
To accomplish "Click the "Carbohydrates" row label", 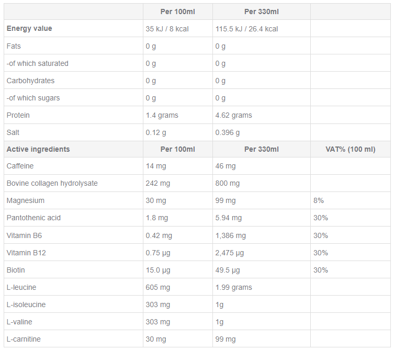I will tap(30, 81).
